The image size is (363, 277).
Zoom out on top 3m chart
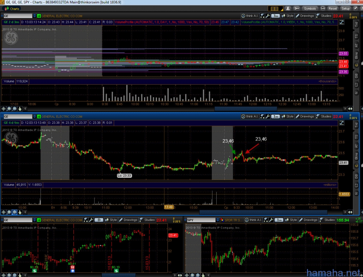point(14,109)
